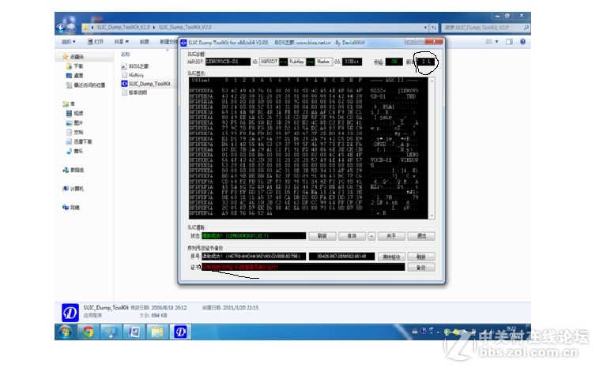Open the Windows Start button
The height and width of the screenshot is (379, 607).
click(x=65, y=332)
